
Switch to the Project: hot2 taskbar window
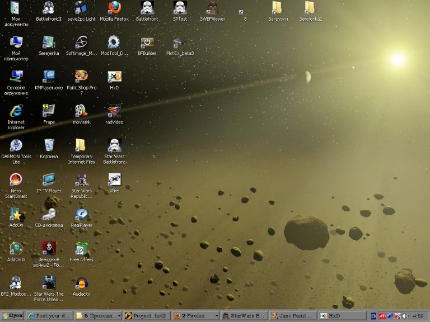pos(147,316)
